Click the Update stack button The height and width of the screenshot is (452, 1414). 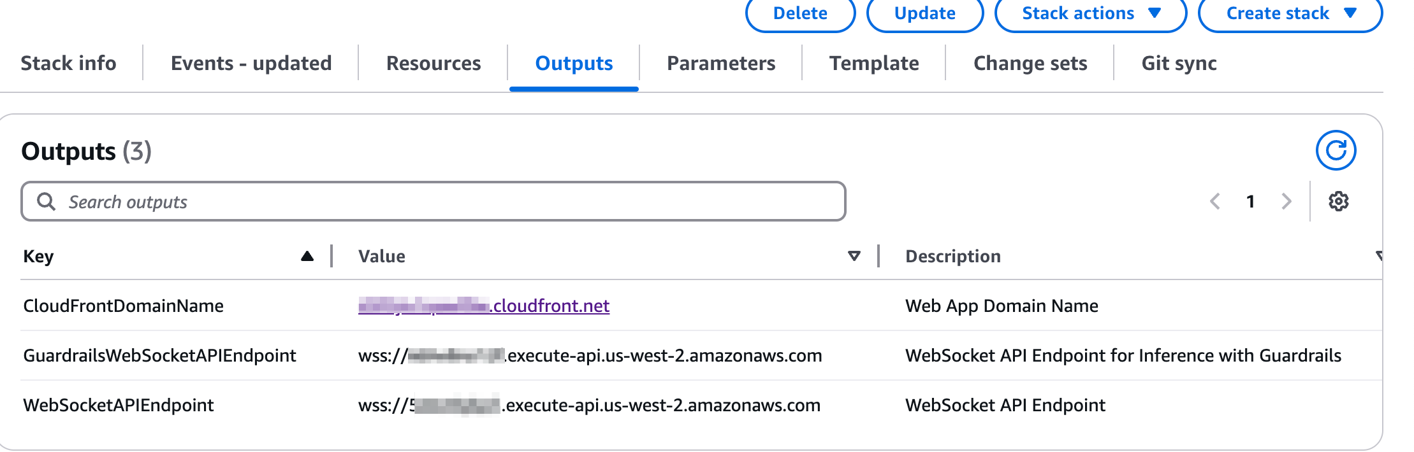925,14
